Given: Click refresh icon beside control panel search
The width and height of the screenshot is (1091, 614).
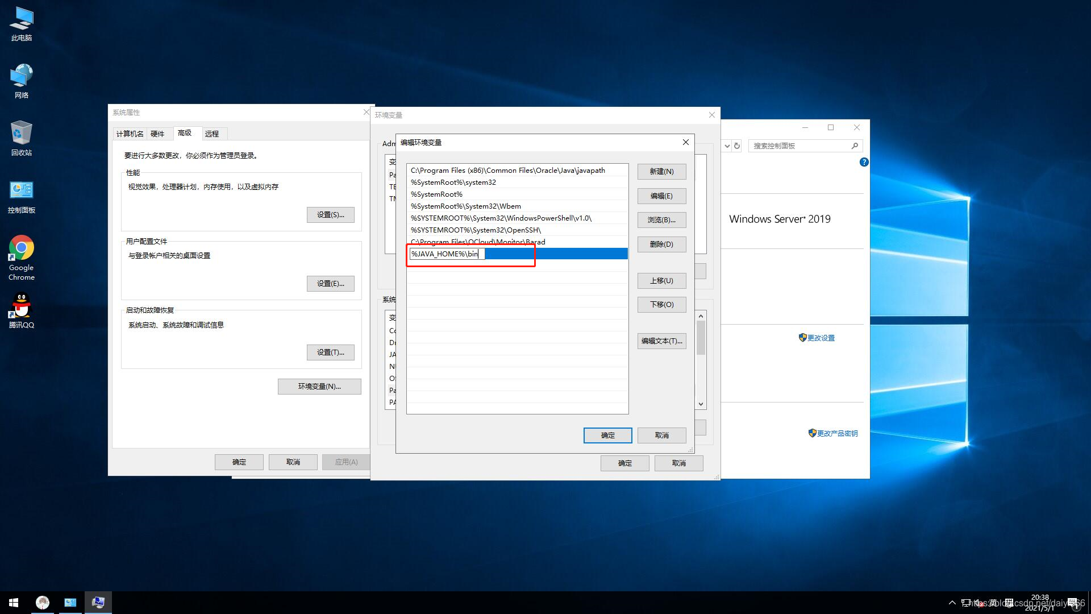Looking at the screenshot, I should [737, 146].
